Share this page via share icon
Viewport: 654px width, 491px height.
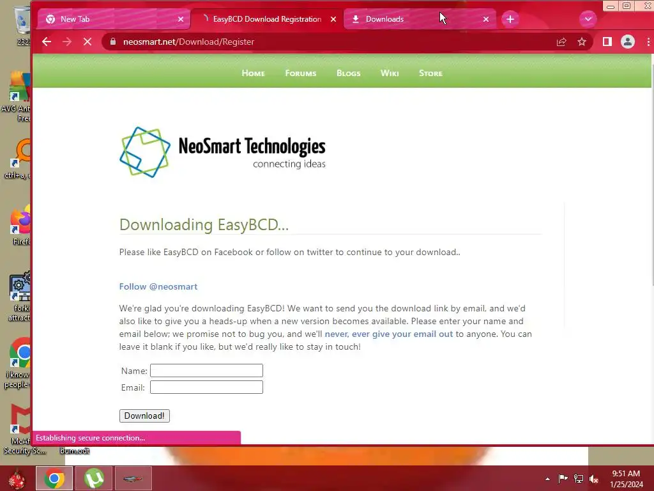[561, 42]
